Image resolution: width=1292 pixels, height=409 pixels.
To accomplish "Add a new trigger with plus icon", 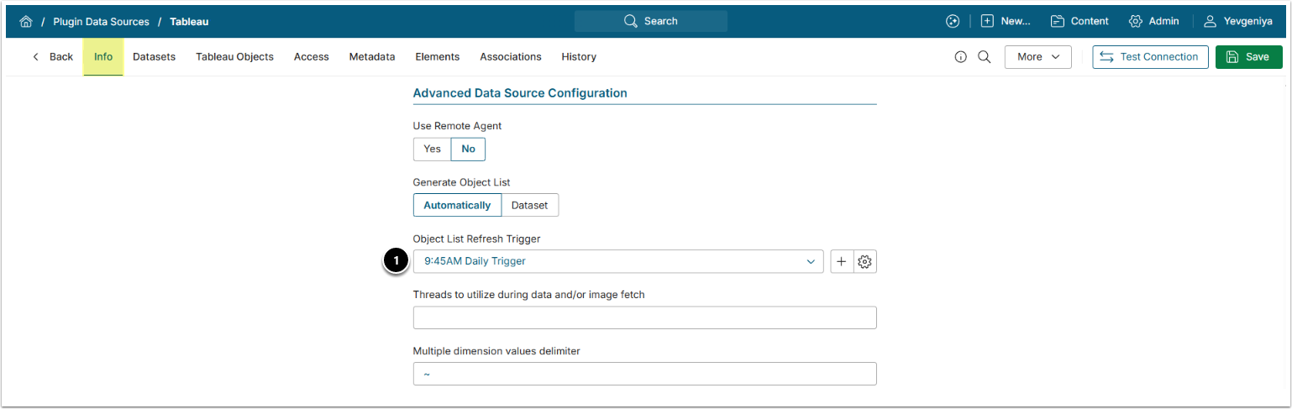I will (842, 261).
